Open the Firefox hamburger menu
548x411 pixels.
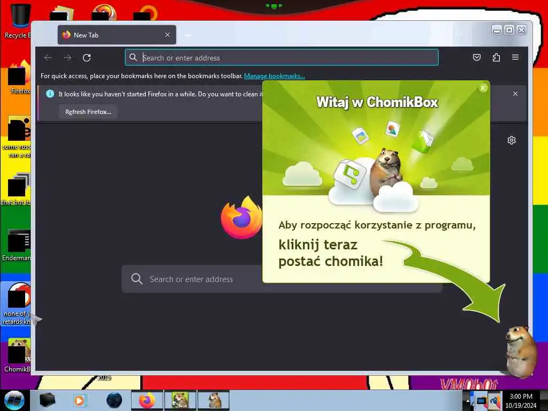click(515, 57)
